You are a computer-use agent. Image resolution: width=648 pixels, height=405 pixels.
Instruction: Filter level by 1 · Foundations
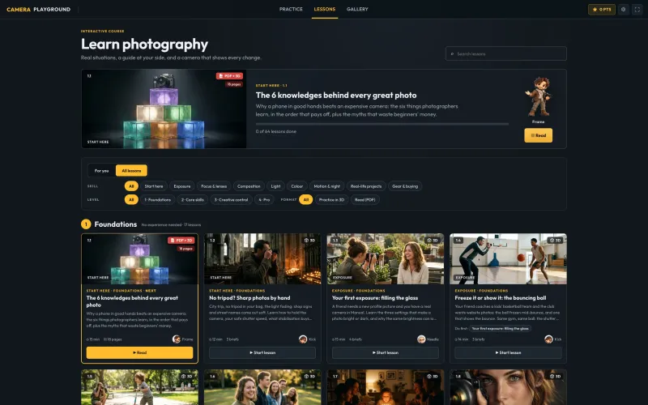157,199
